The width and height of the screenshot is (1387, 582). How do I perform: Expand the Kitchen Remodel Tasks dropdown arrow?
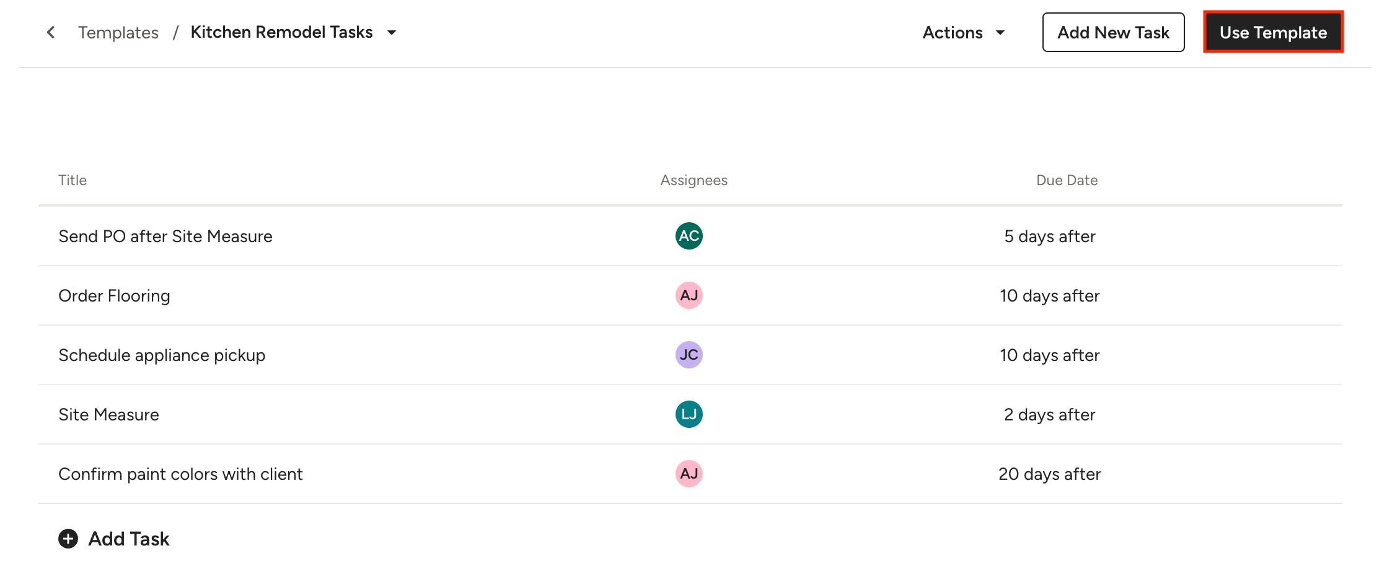[x=392, y=33]
